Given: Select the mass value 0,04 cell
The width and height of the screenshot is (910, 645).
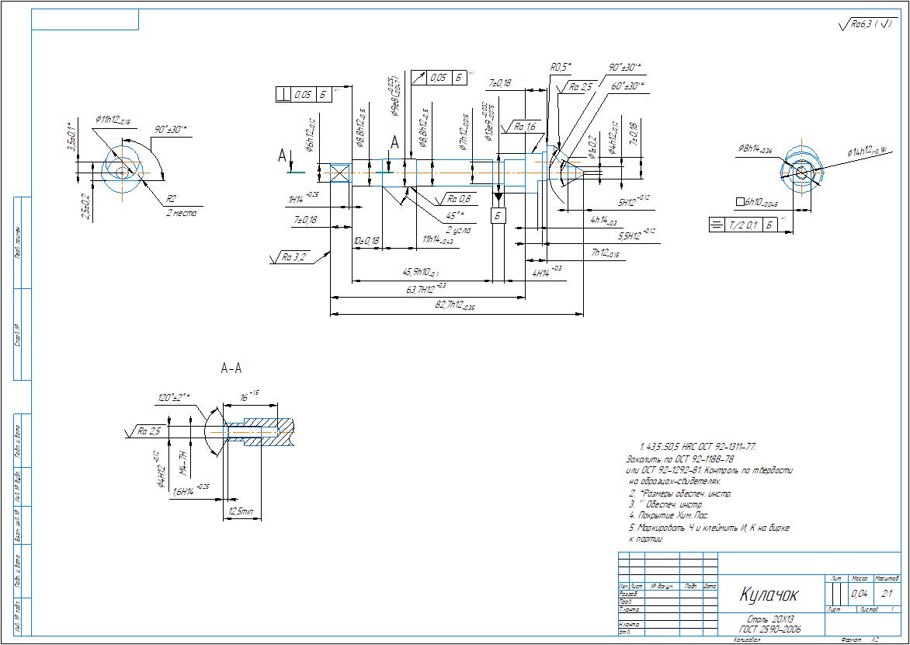Looking at the screenshot, I should [x=859, y=593].
